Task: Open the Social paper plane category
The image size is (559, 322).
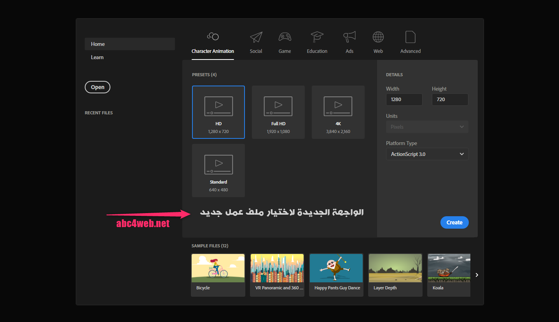Action: pyautogui.click(x=256, y=37)
